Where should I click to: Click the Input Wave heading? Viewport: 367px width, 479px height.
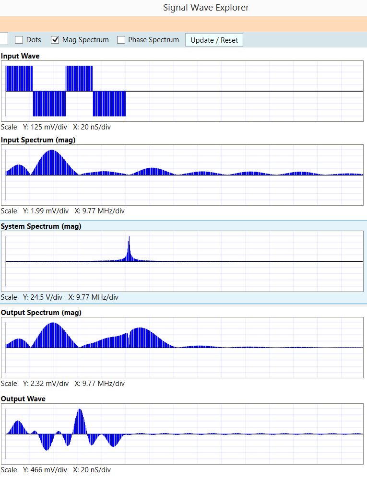[20, 56]
